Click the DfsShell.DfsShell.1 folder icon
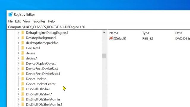The height and width of the screenshot is (107, 190). tap(23, 94)
